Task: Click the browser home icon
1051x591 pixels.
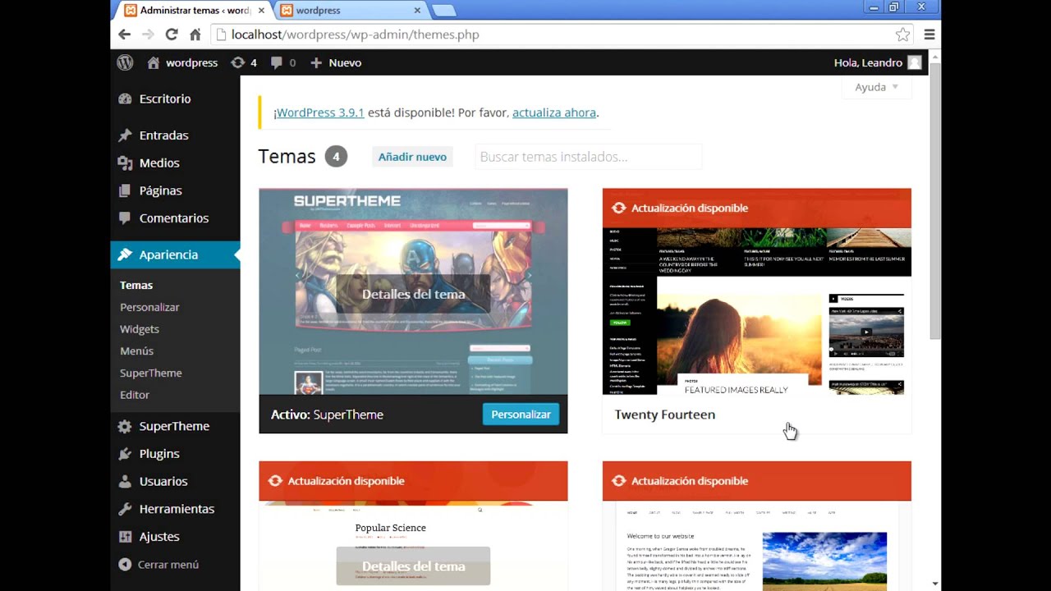Action: click(x=195, y=34)
